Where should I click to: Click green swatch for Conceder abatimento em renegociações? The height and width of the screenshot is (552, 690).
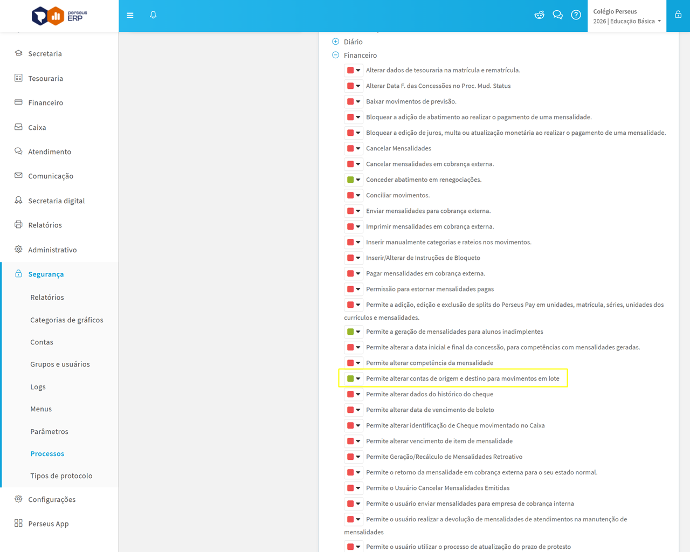[x=350, y=180]
